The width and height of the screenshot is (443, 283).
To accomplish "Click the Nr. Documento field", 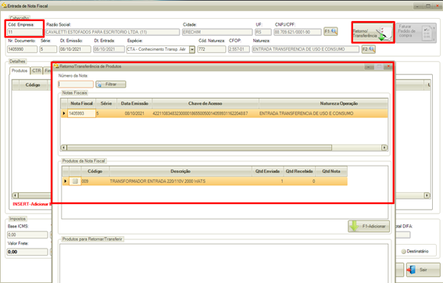I will tap(22, 49).
